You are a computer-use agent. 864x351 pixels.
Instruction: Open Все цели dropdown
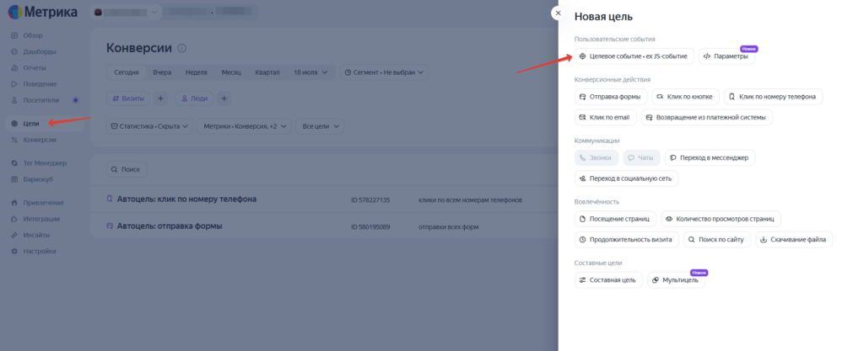click(320, 126)
